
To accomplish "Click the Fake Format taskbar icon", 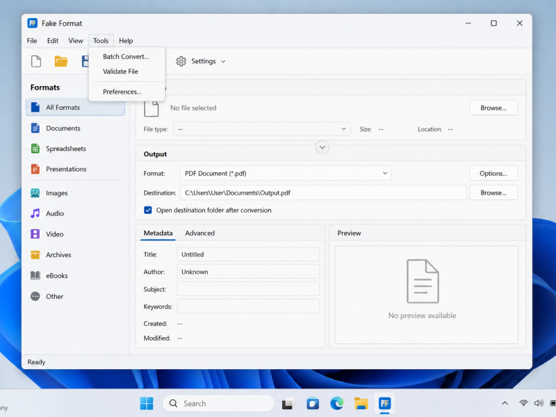I will [x=385, y=403].
